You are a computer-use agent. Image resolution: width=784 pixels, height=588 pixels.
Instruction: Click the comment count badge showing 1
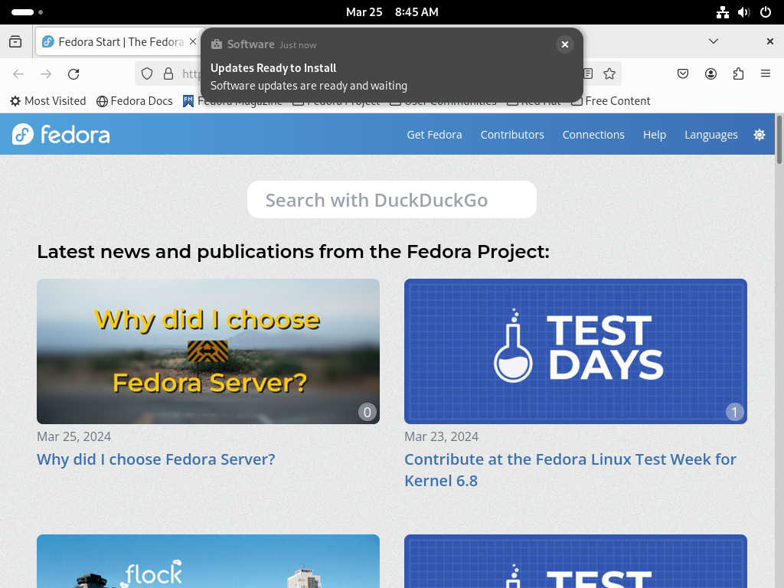[734, 412]
